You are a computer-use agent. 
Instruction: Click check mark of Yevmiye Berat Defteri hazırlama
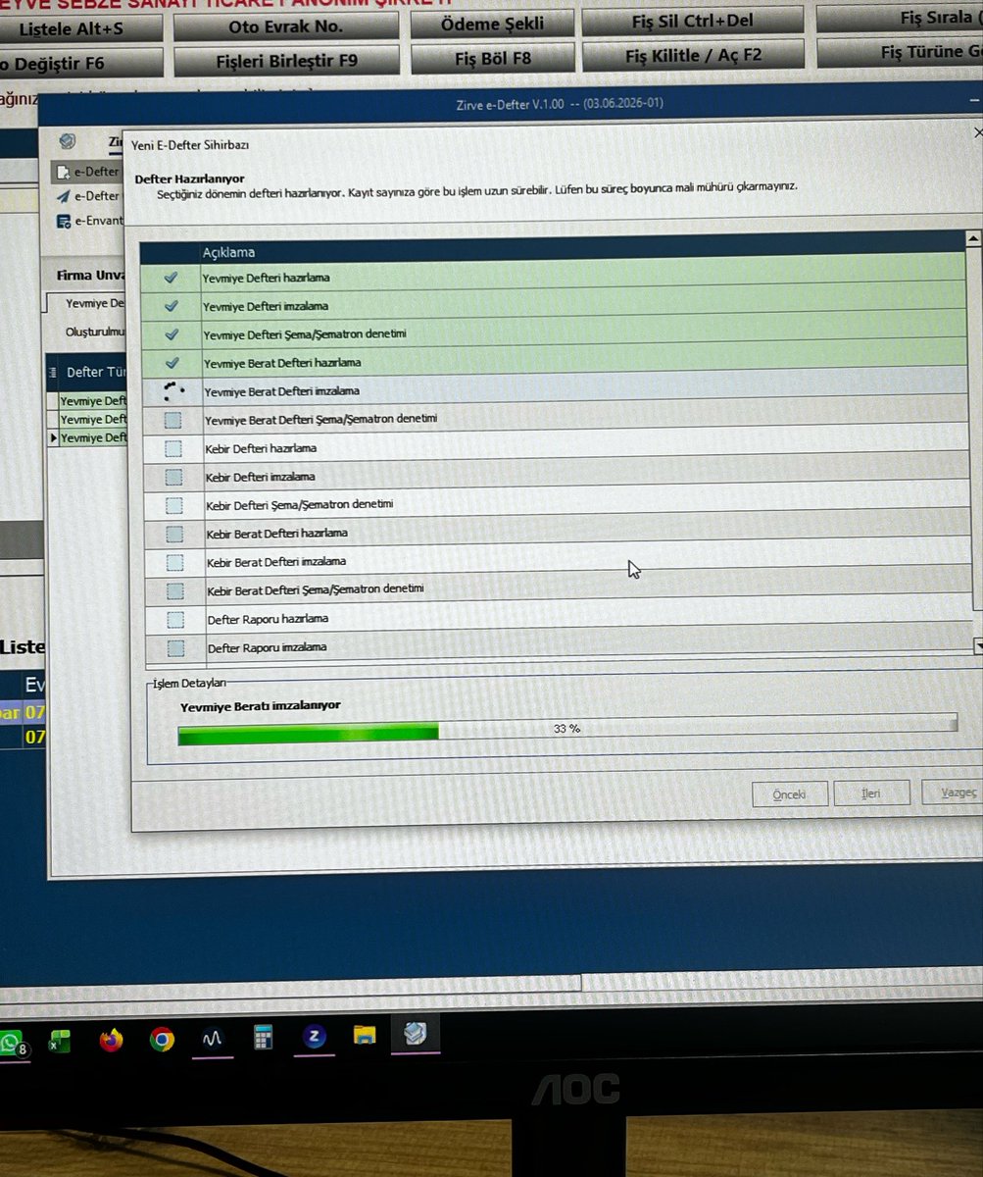tap(172, 363)
